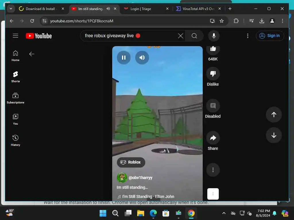The width and height of the screenshot is (294, 220).
Task: Open the Im still standing description
Action: tap(132, 187)
